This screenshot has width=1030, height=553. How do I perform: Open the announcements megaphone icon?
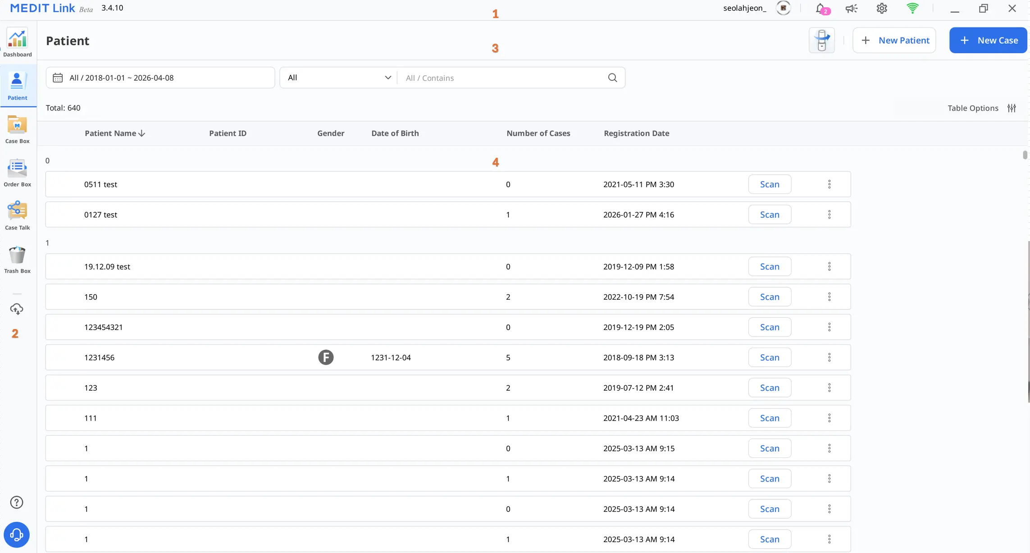pos(851,9)
